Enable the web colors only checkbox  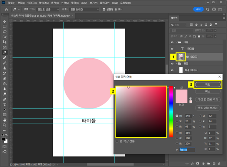[117, 141]
